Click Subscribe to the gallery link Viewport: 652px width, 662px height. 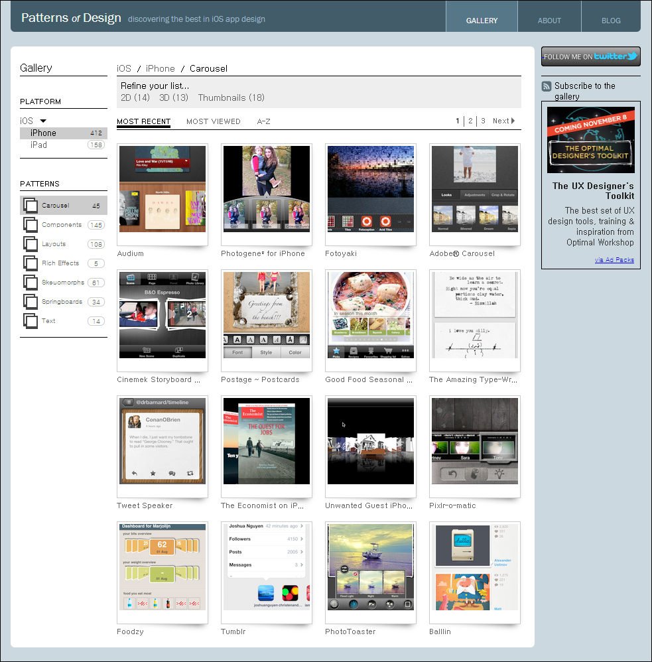coord(584,91)
